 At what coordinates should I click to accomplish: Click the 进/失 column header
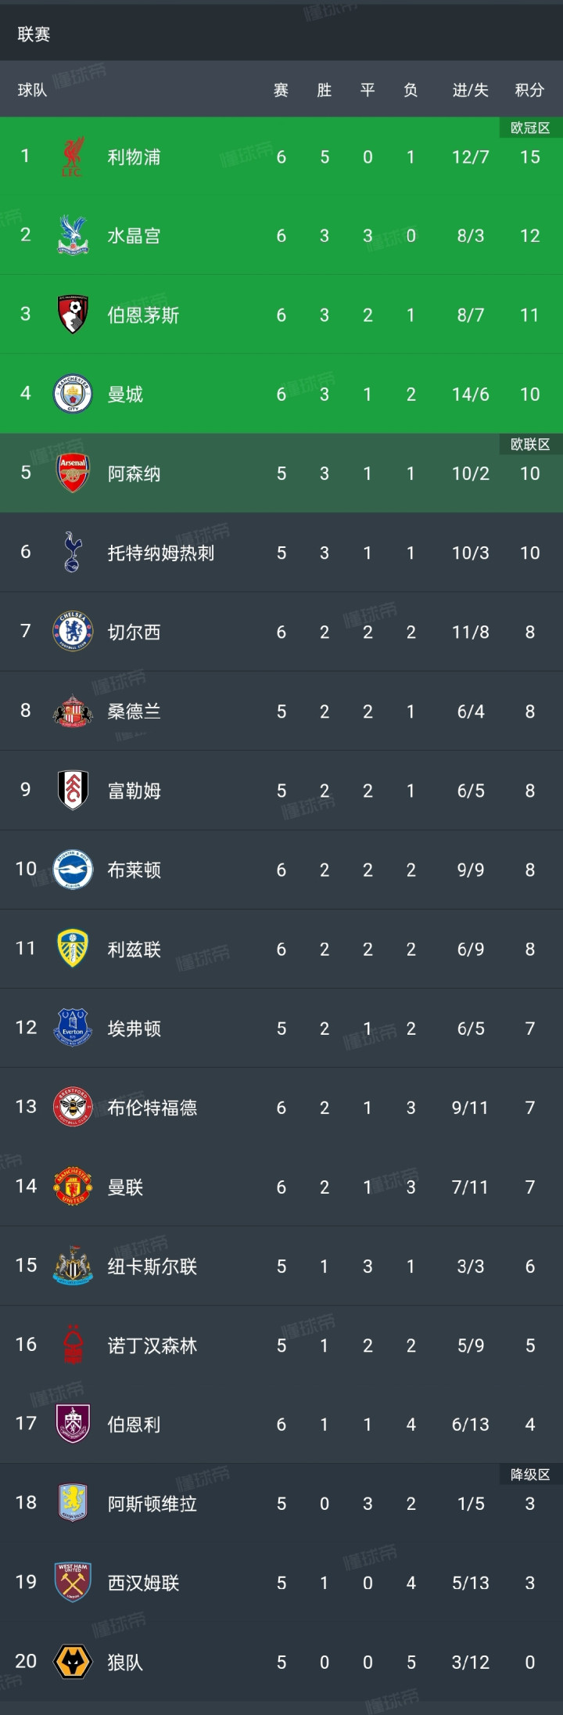[x=470, y=90]
